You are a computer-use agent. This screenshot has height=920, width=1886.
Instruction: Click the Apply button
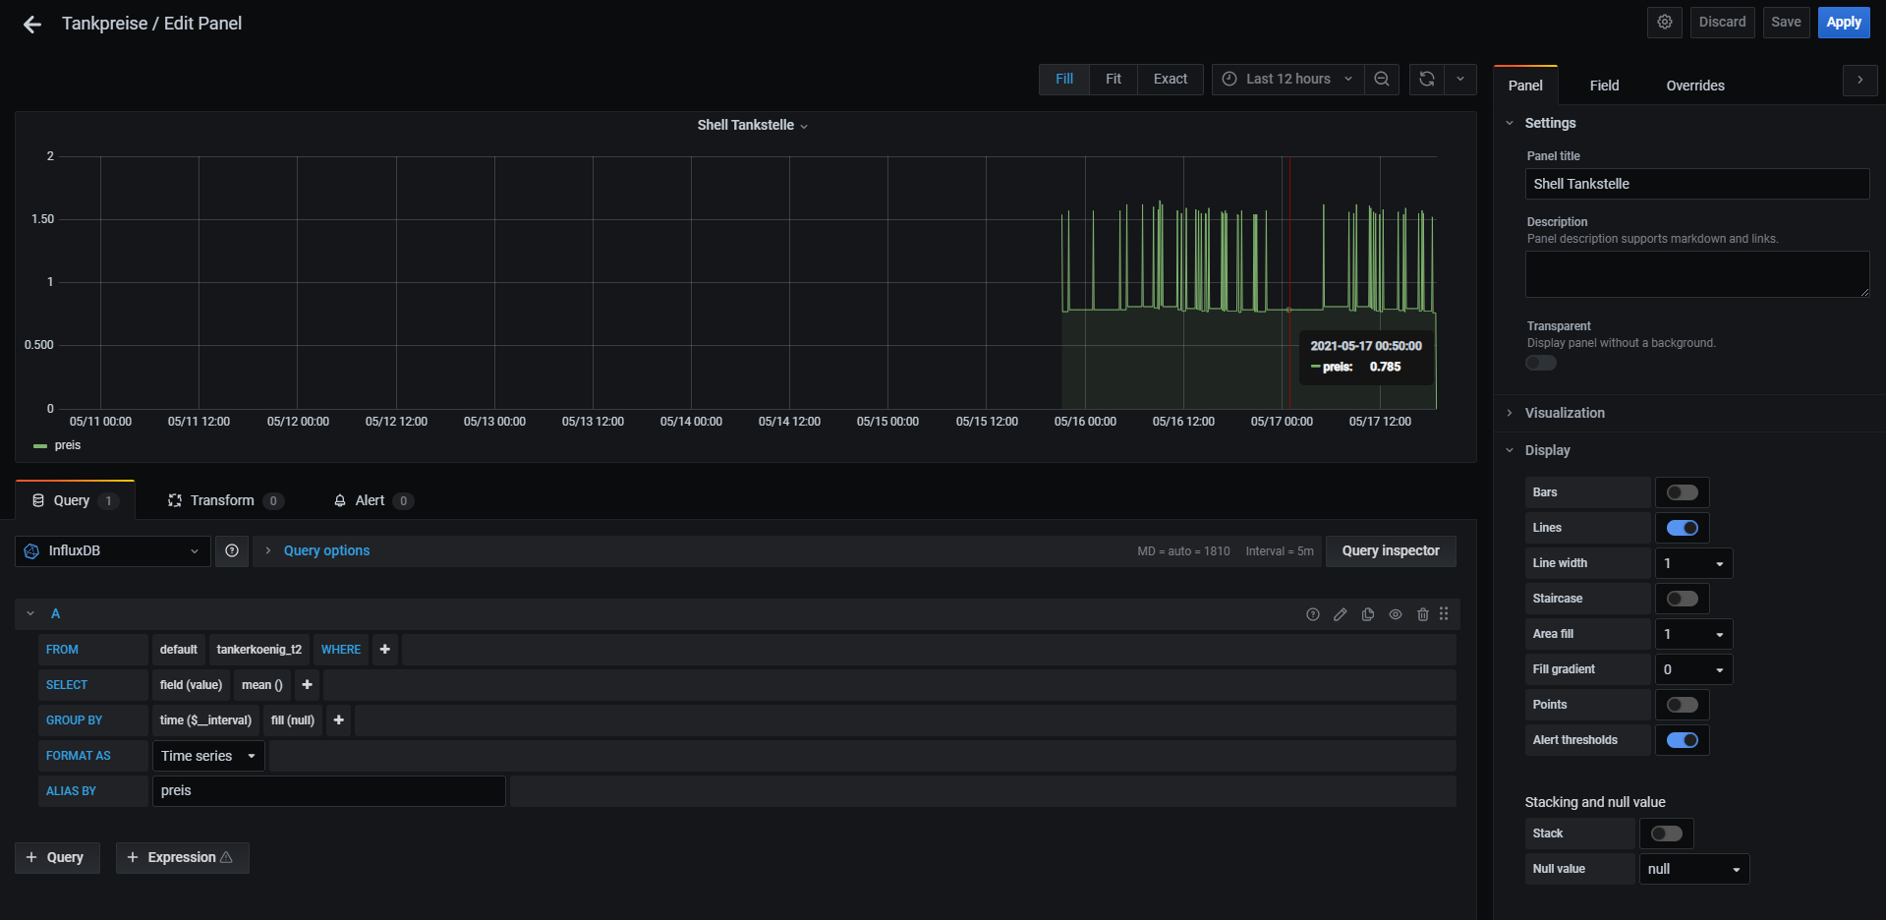click(1843, 23)
